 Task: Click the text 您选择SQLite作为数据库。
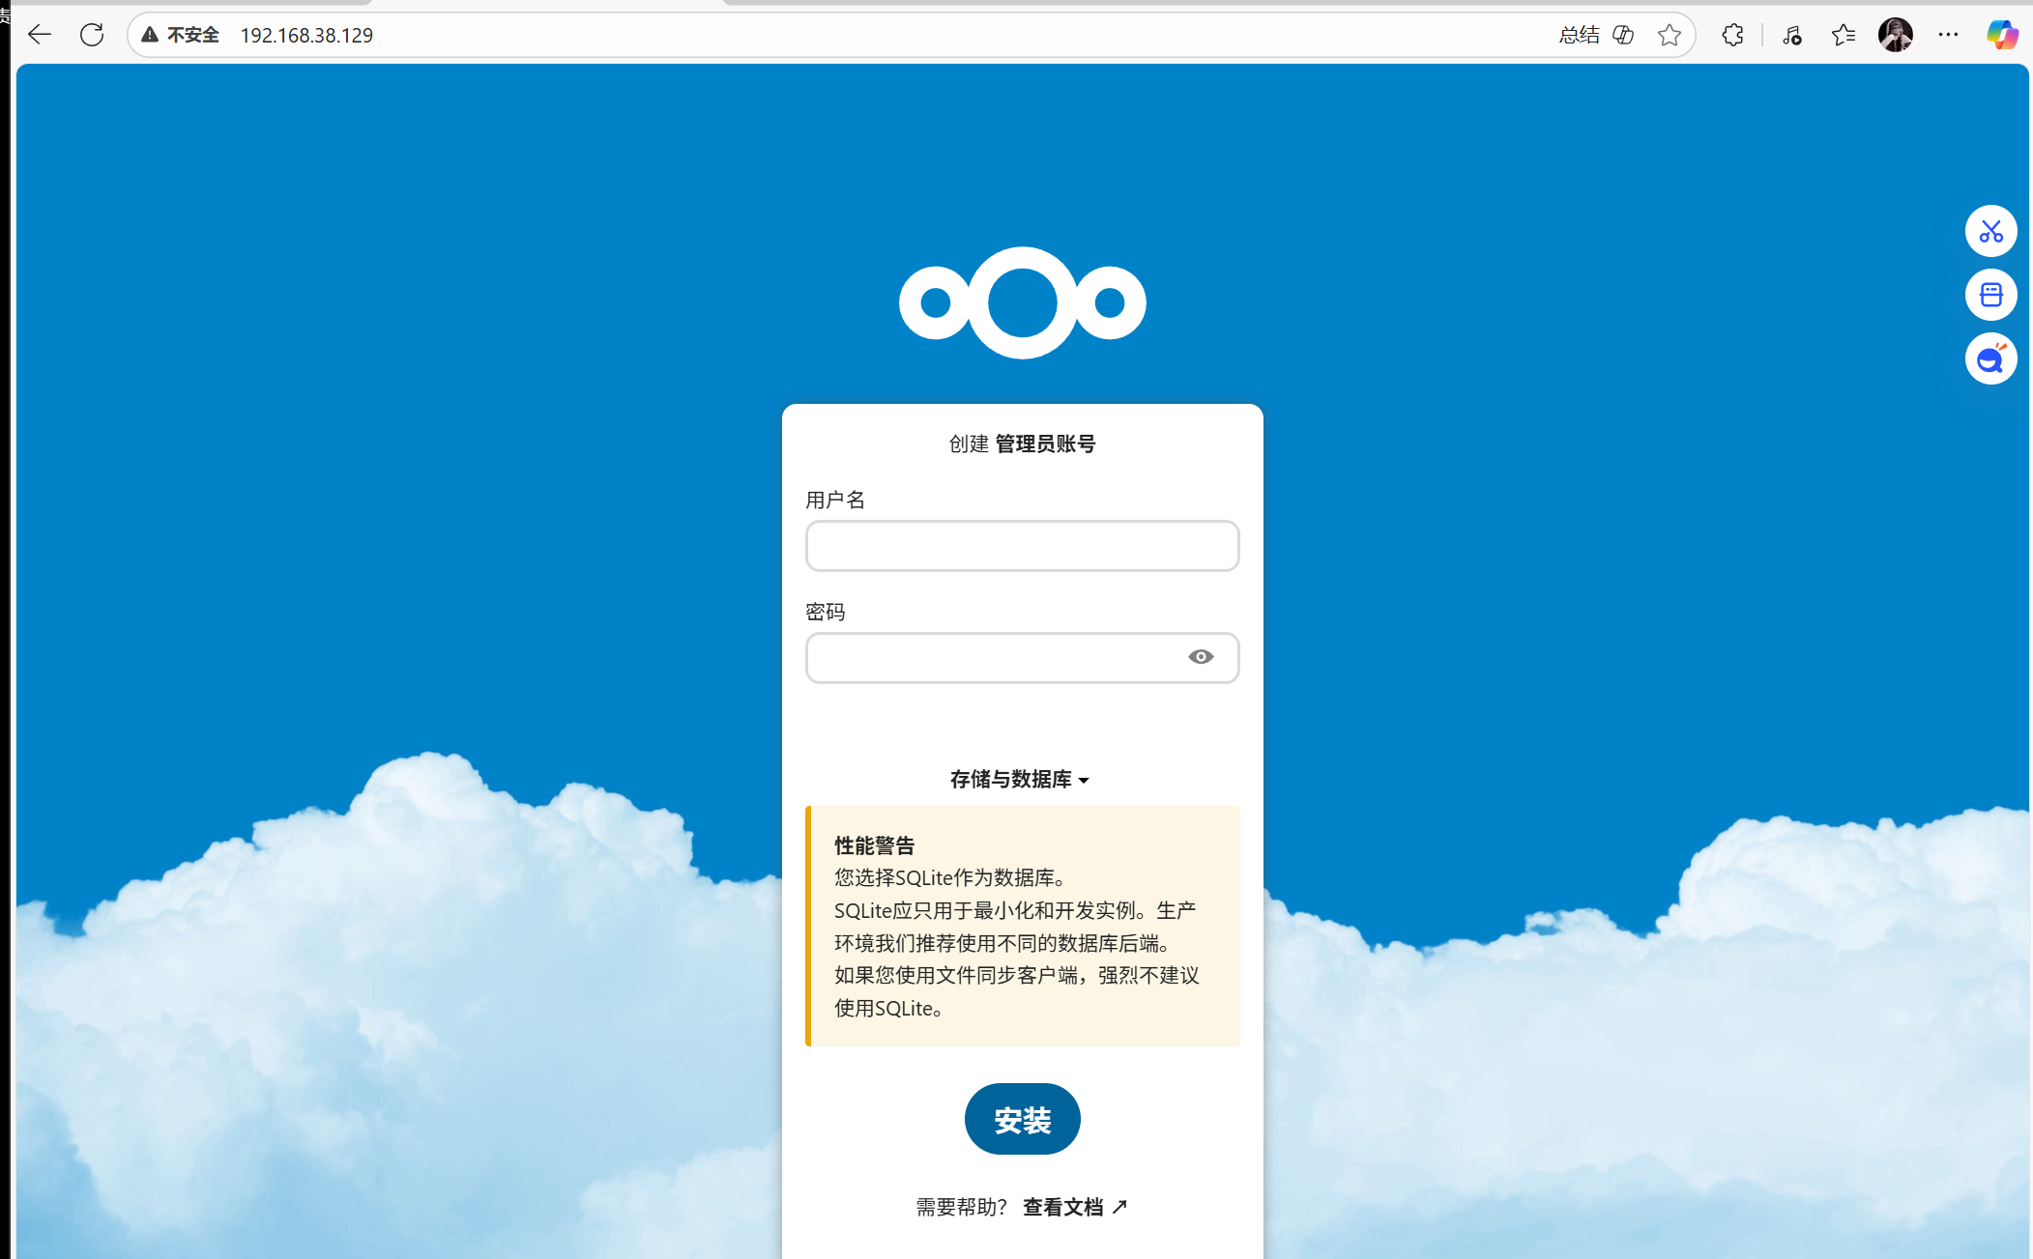(950, 877)
